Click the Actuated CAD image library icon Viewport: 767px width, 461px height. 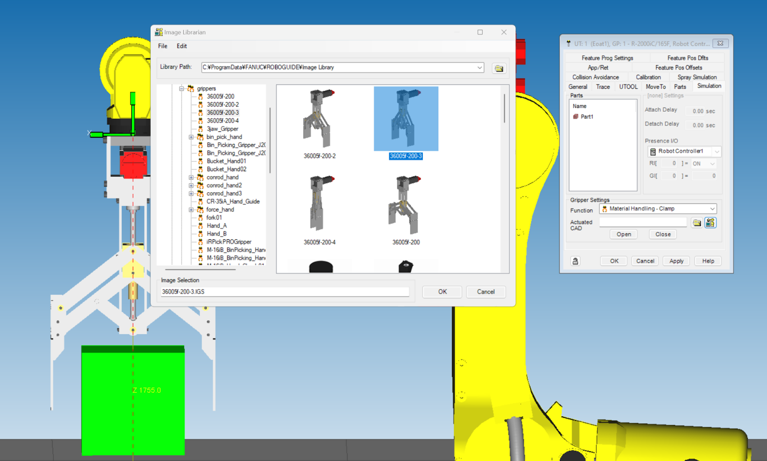coord(710,223)
